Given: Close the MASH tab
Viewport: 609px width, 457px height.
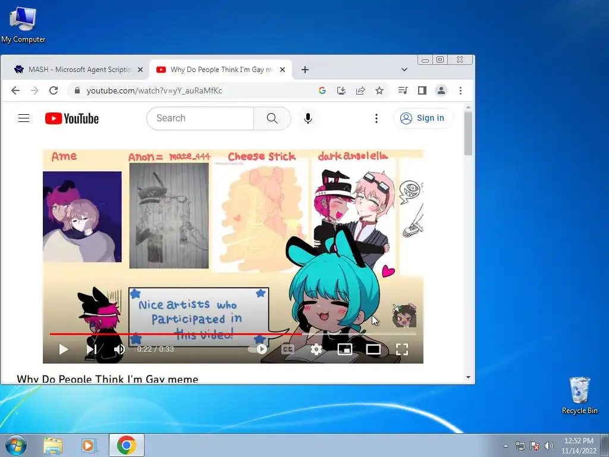Looking at the screenshot, I should (140, 70).
